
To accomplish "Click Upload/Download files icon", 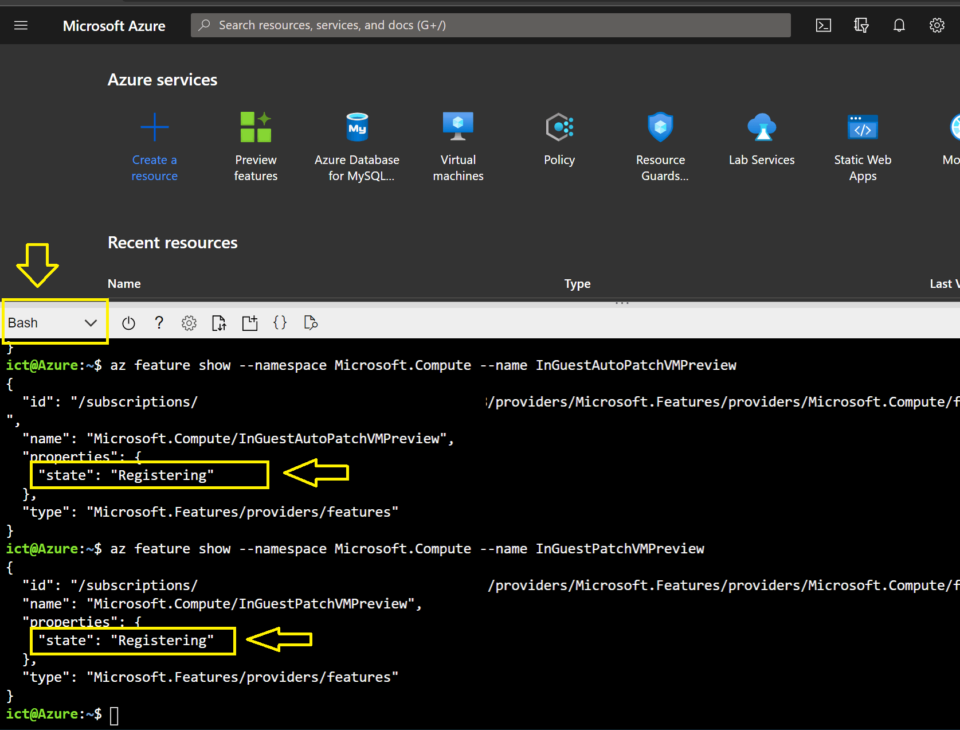I will click(219, 323).
